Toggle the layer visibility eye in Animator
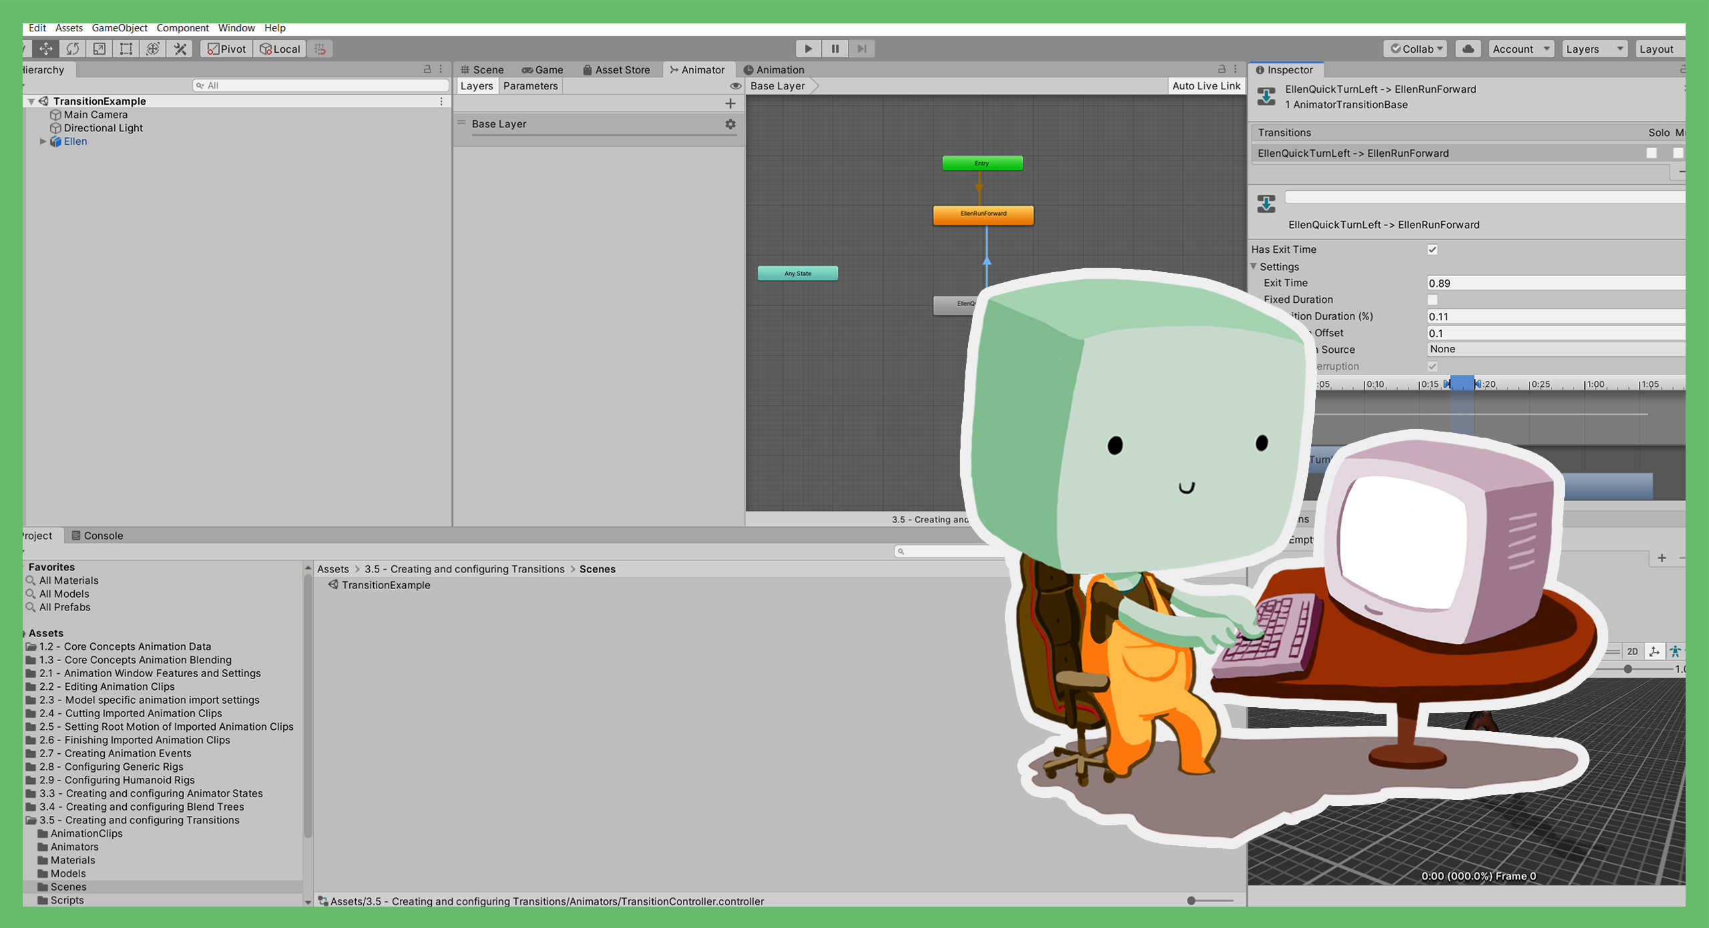1709x928 pixels. tap(735, 85)
